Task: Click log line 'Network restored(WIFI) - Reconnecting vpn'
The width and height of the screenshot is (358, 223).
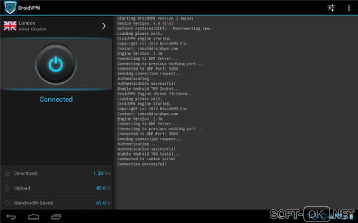Action: pyautogui.click(x=164, y=28)
